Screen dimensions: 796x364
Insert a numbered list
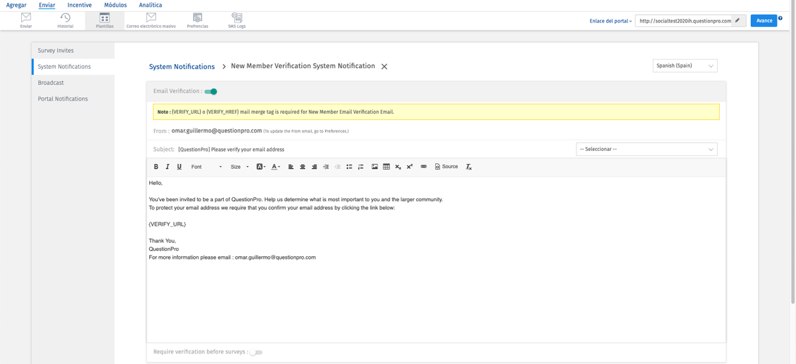361,167
